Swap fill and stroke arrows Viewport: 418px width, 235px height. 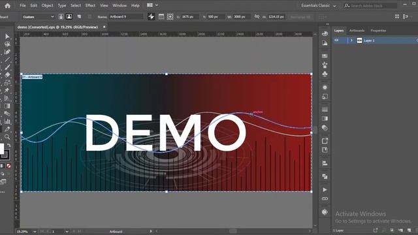[8, 146]
